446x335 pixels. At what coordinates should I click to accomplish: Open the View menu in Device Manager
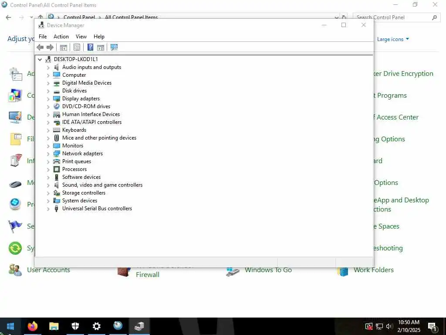click(81, 37)
